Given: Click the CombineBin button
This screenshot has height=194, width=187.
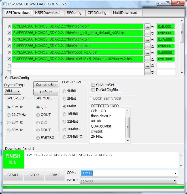Looking at the screenshot, I should click(x=46, y=85).
